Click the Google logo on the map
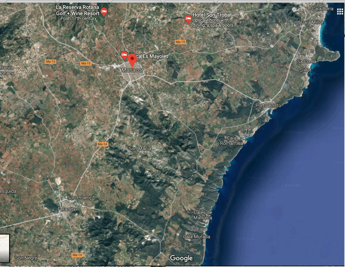This screenshot has height=267, width=345. [x=181, y=258]
